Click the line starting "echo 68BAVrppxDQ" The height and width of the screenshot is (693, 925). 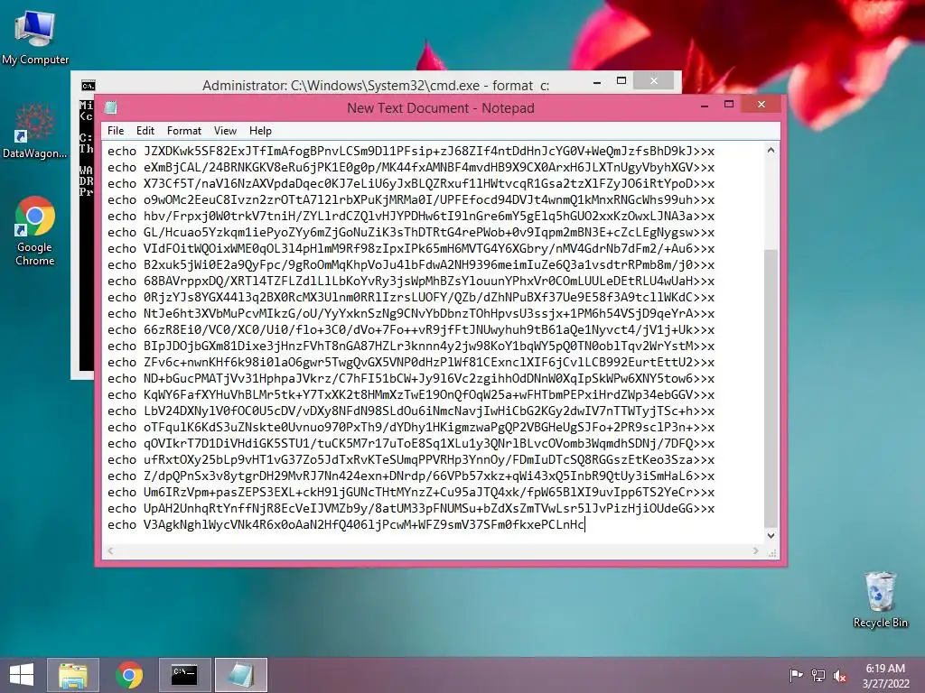tap(411, 282)
